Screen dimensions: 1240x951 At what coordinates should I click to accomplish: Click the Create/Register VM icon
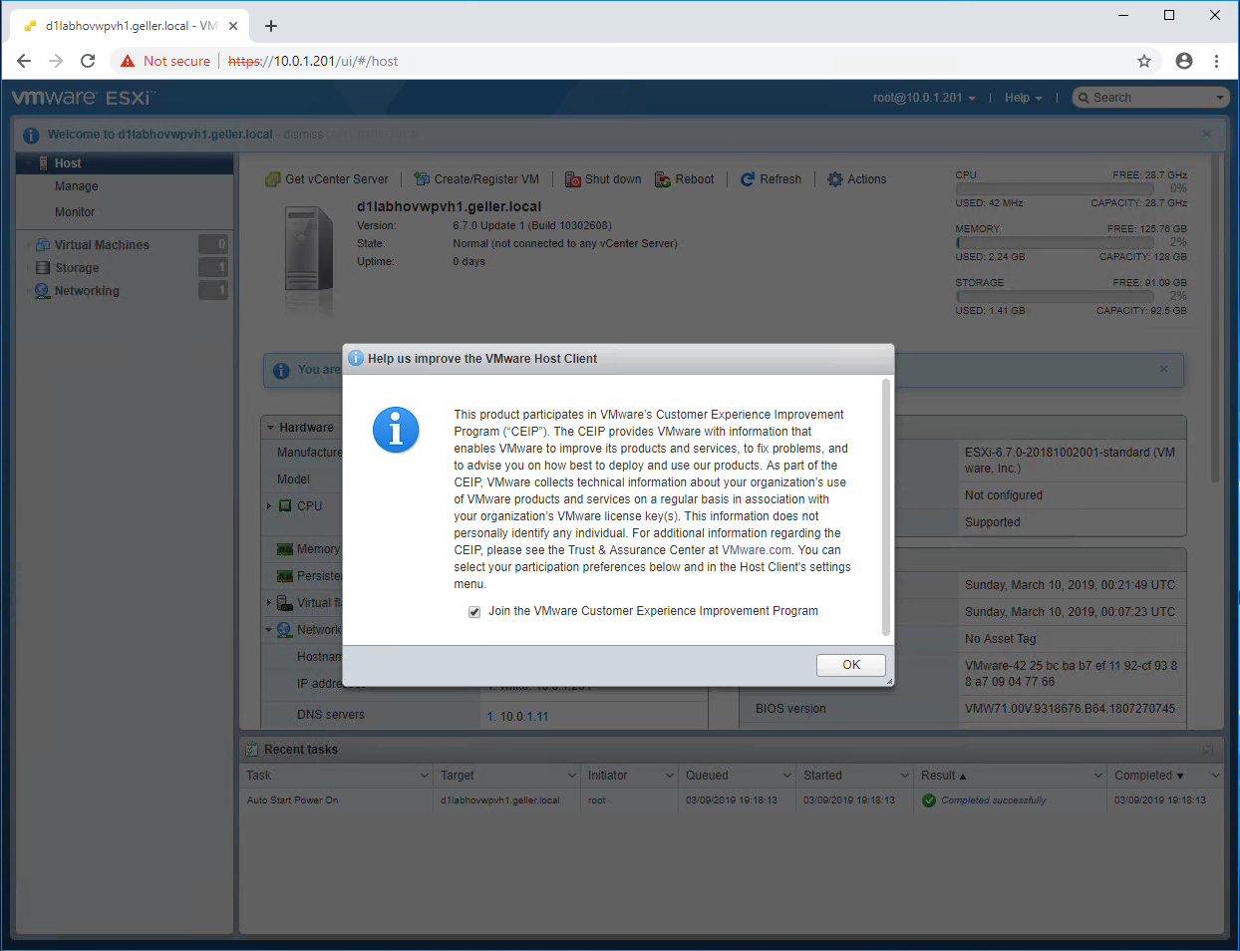click(x=422, y=179)
